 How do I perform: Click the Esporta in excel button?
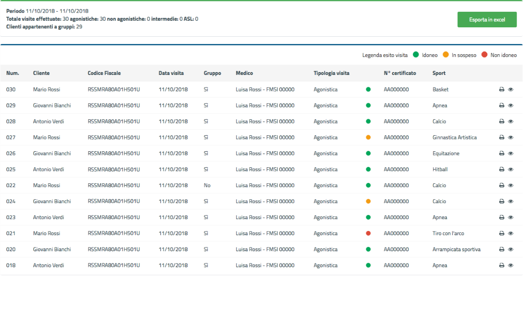point(487,19)
